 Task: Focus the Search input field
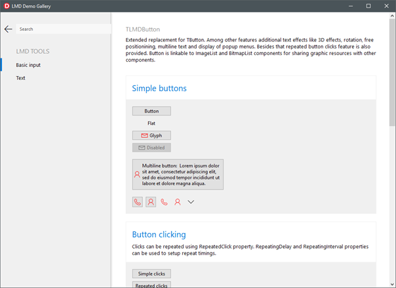pos(62,29)
